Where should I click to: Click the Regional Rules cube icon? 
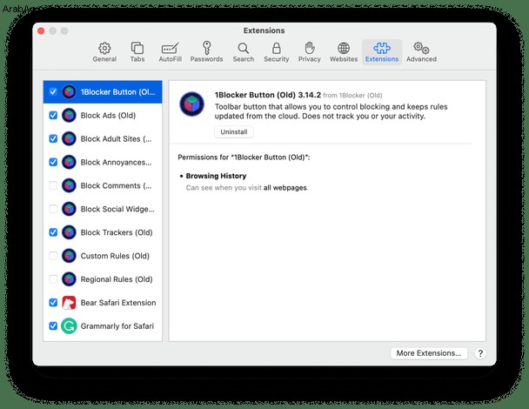pos(69,279)
